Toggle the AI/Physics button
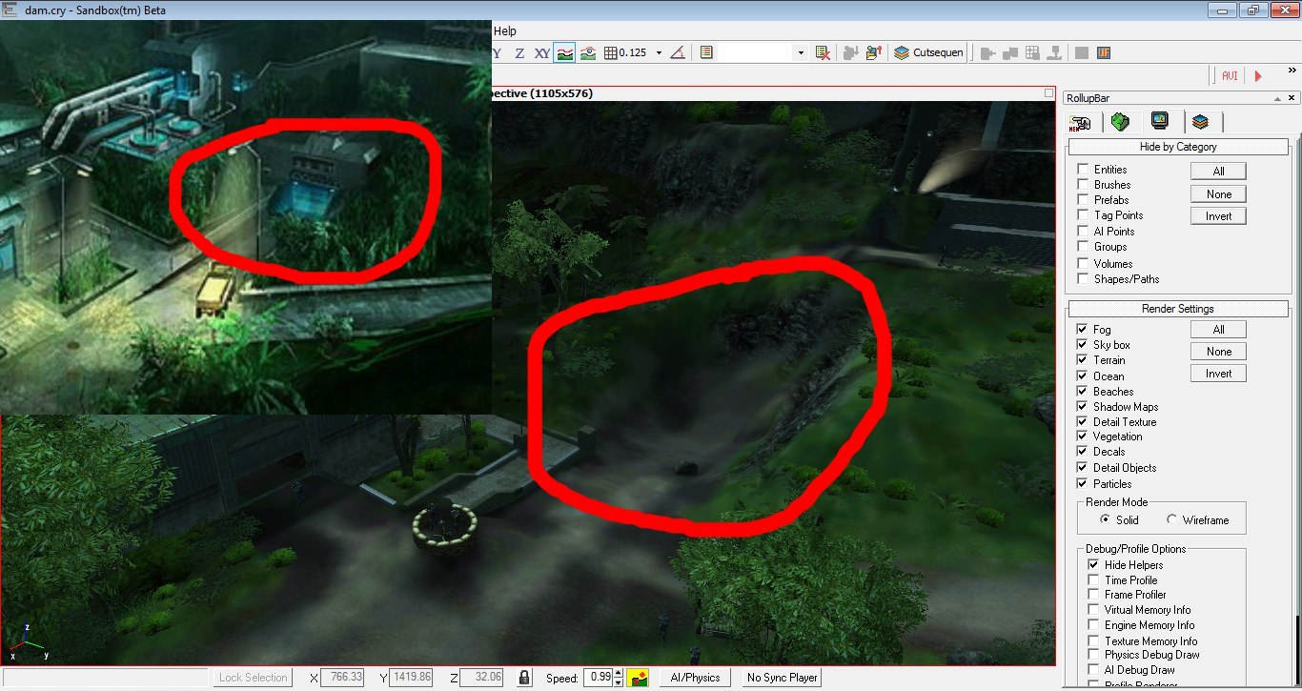1302x691 pixels. coord(695,678)
